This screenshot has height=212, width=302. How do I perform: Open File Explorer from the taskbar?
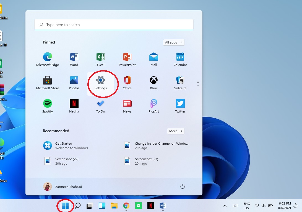[114, 206]
